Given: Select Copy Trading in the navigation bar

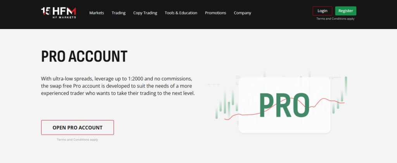Looking at the screenshot, I should (x=145, y=13).
